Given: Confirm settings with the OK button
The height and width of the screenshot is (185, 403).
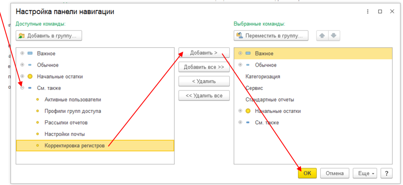Looking at the screenshot, I should pos(307,173).
